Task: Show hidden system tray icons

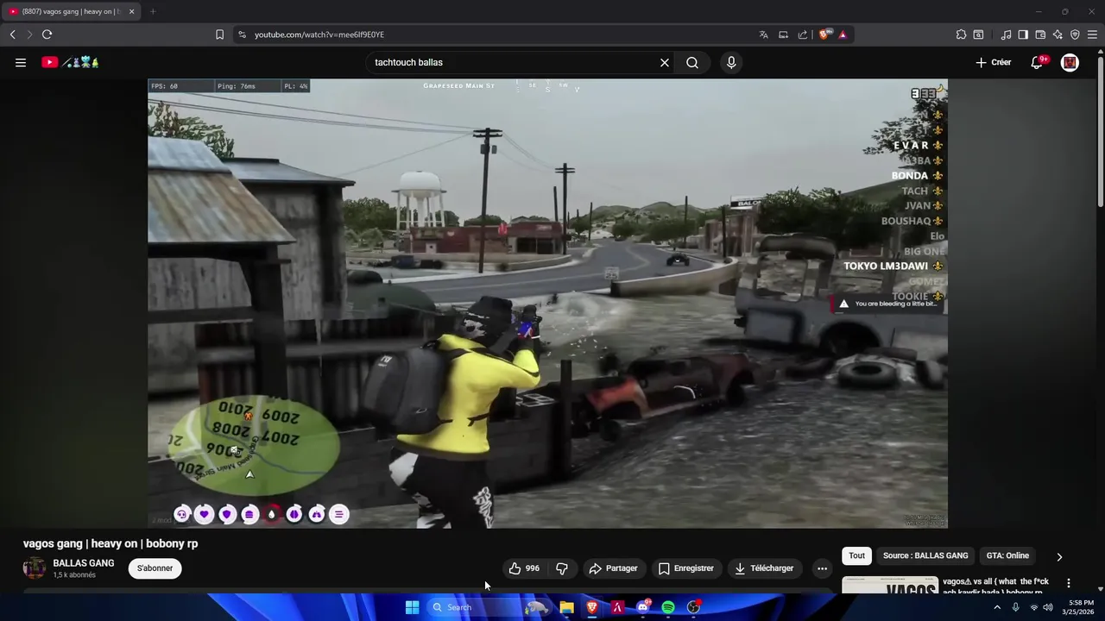Action: click(997, 607)
